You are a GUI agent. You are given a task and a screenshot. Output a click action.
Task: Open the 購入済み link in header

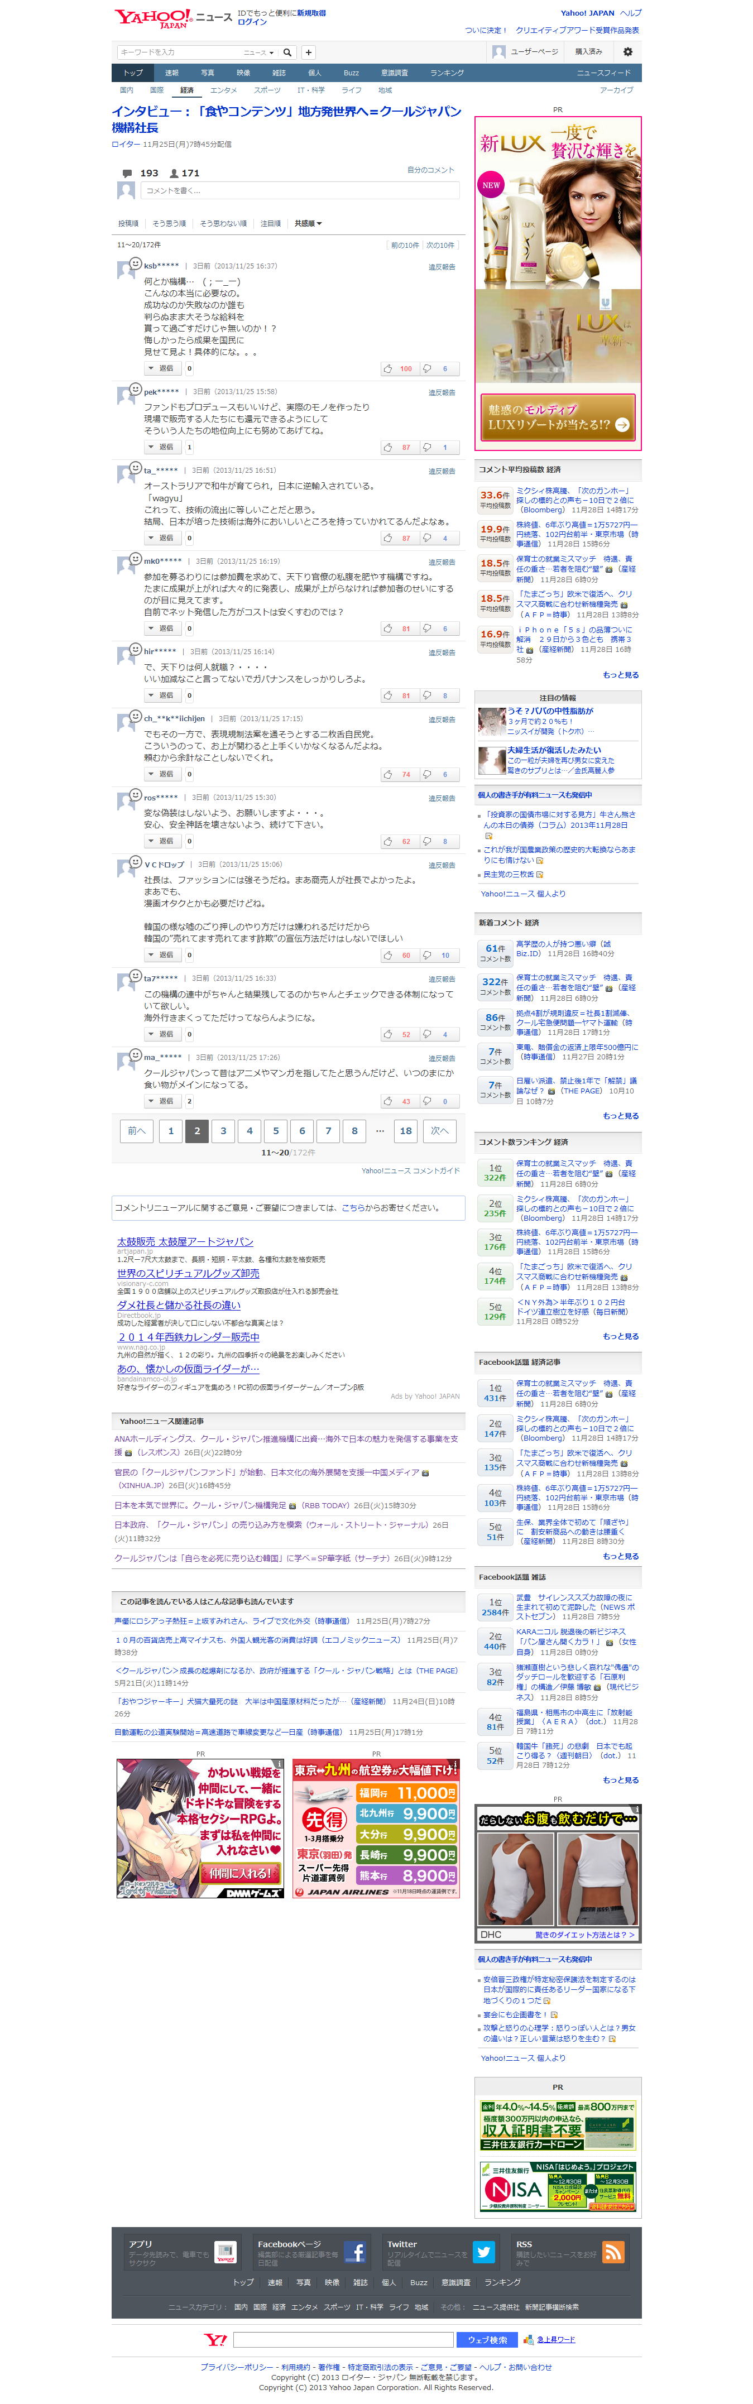coord(588,52)
